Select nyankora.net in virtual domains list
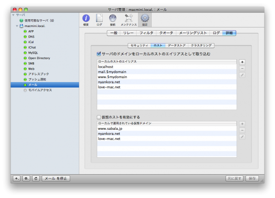The width and height of the screenshot is (275, 198). (167, 134)
